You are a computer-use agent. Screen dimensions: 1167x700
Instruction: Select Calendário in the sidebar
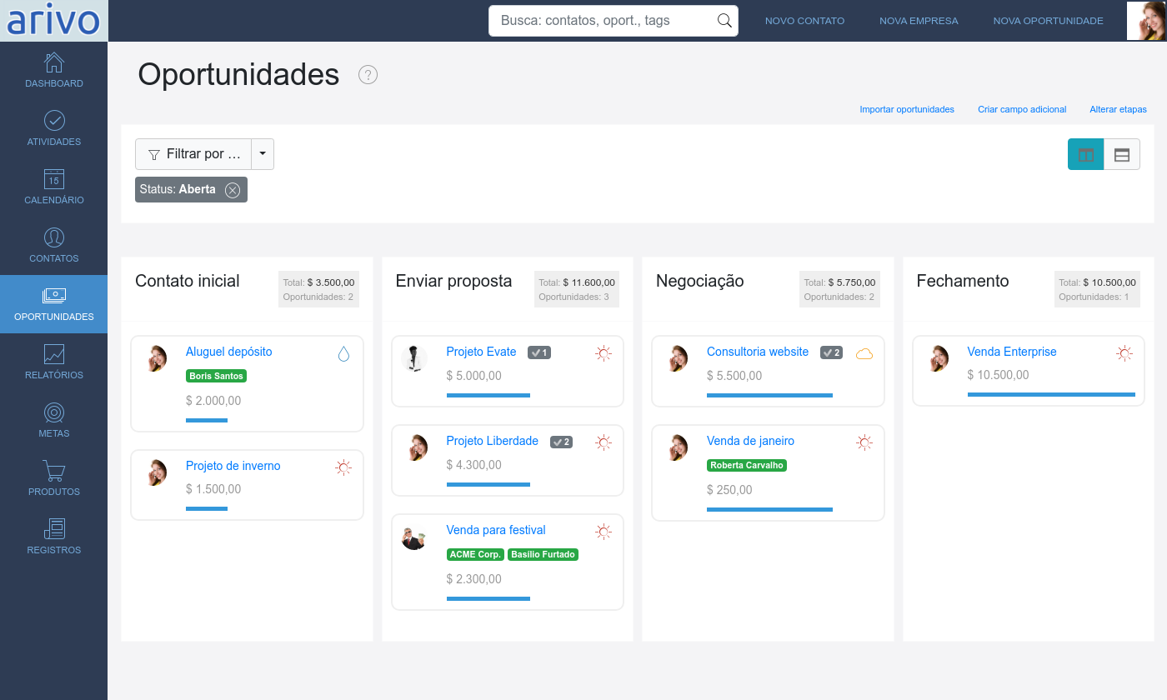coord(54,187)
